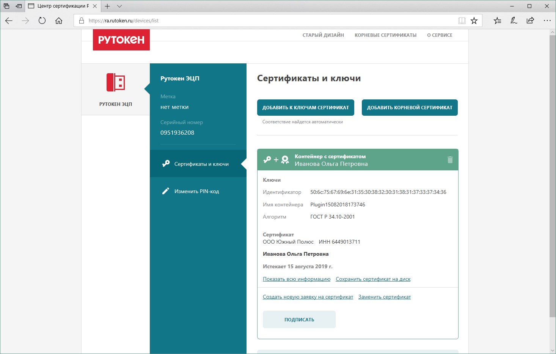556x354 pixels.
Task: Select the Рутокен ЭЦП device icon
Action: tap(116, 82)
